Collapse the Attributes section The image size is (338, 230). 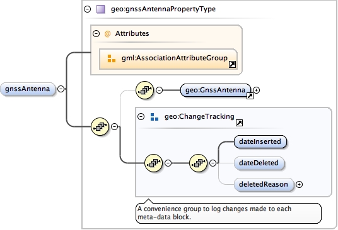tap(96, 33)
